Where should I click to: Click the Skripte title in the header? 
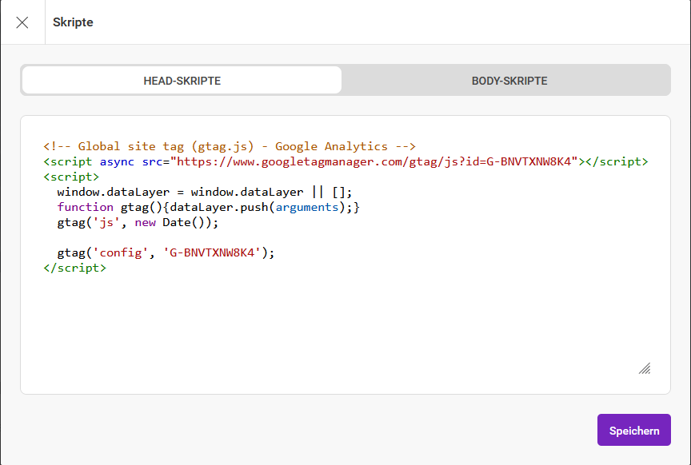coord(73,22)
